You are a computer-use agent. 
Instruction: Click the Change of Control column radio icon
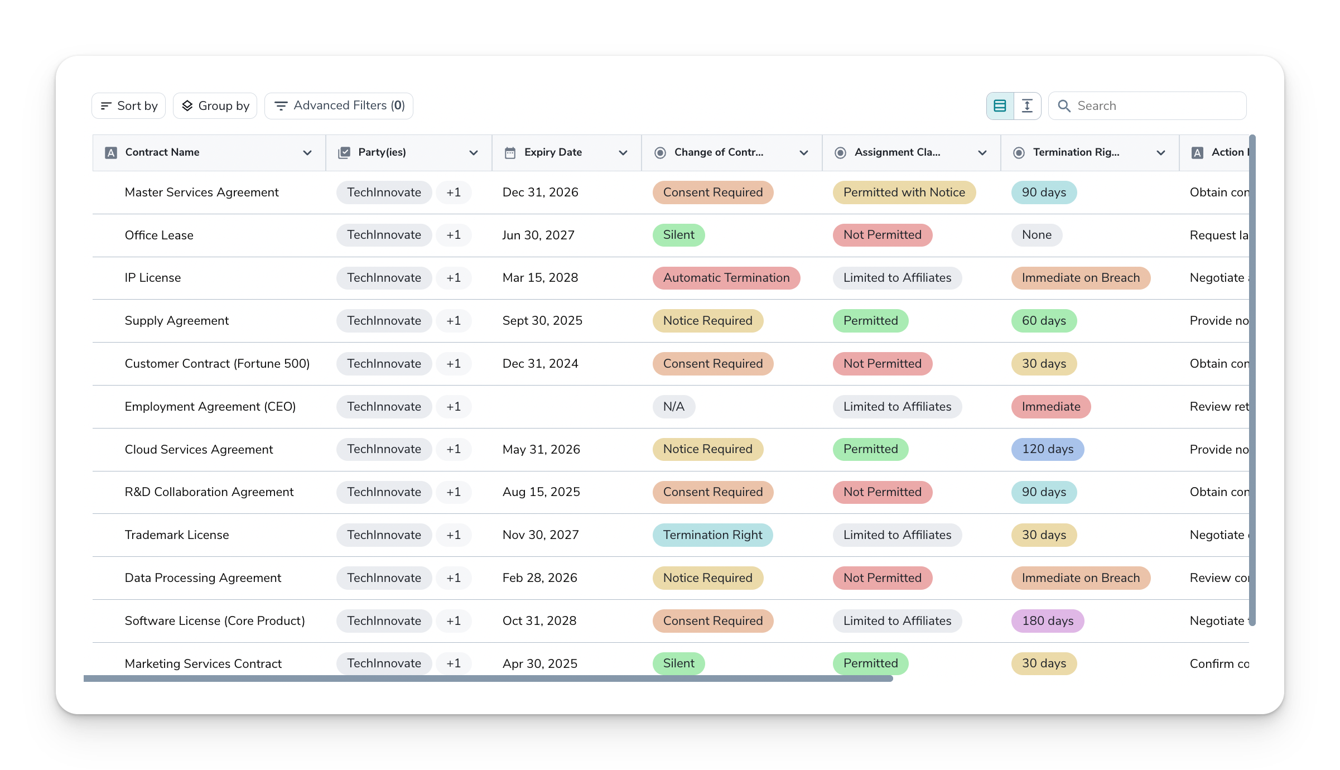pos(660,153)
